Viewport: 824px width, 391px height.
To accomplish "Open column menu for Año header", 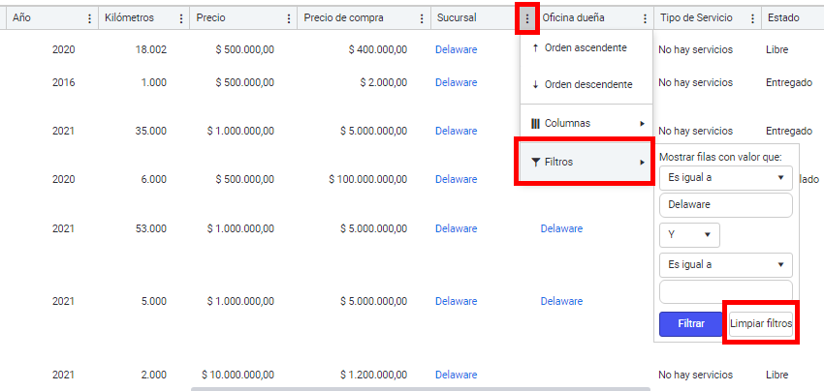I will pos(90,18).
